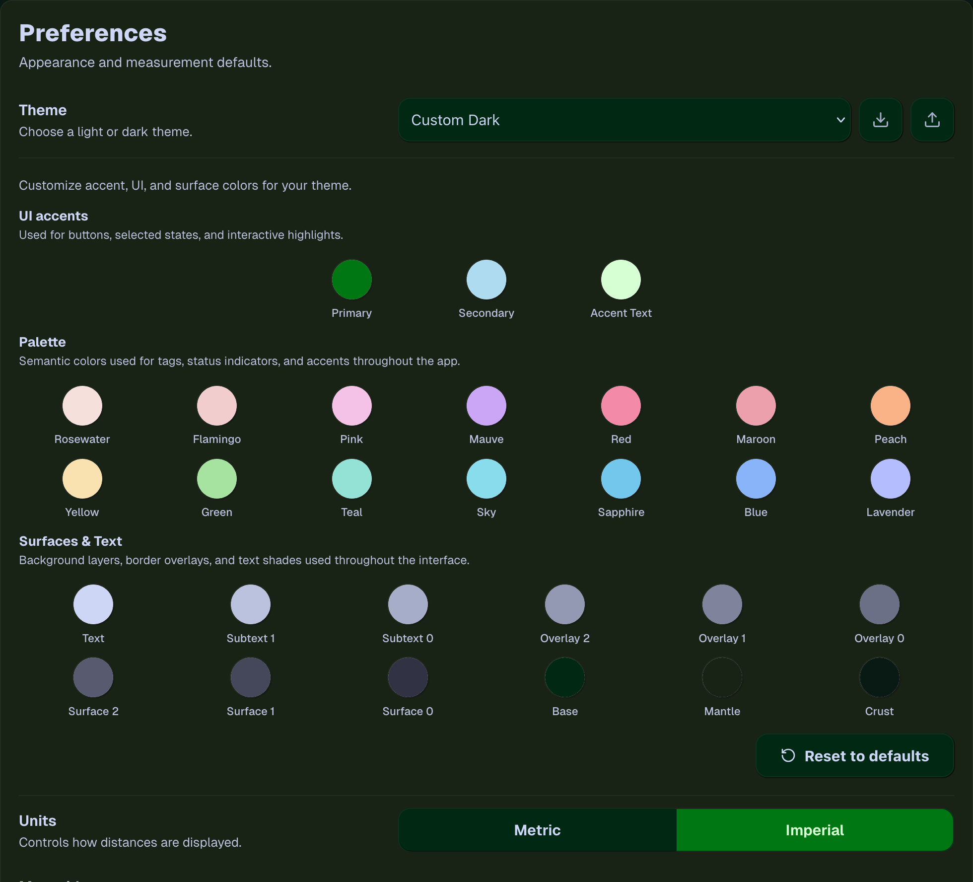Select the Teal palette color

(x=351, y=478)
